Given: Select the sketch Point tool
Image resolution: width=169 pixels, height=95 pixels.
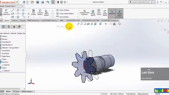Looking at the screenshot, I should click(28, 17).
